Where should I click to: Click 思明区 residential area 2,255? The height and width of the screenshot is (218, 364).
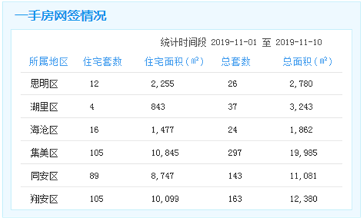(x=162, y=84)
